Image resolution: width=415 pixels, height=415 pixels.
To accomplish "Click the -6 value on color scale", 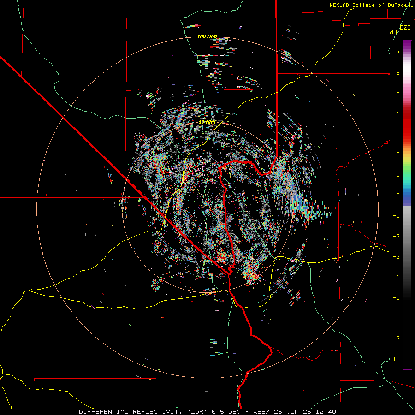I will click(396, 318).
